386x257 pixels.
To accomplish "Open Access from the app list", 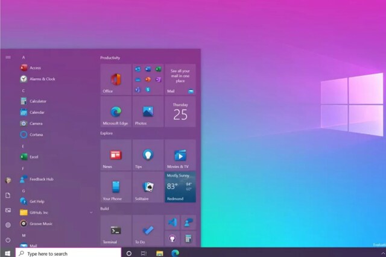I will (x=57, y=68).
